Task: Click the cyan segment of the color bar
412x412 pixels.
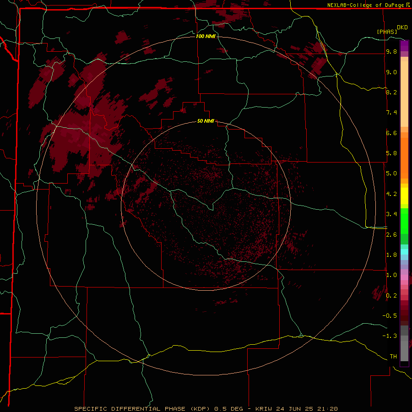Action: coord(404,251)
